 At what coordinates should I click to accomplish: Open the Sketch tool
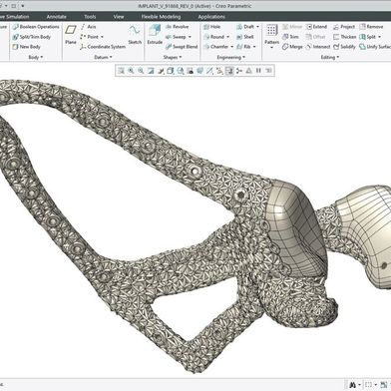click(135, 35)
